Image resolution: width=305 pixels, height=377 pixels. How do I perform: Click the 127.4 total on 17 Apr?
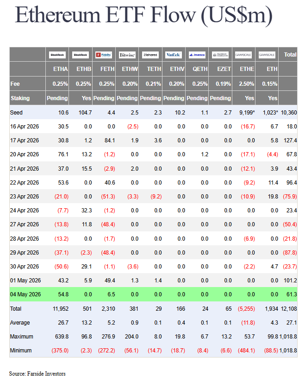tap(290, 141)
